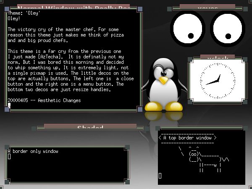Viewport: 252px width, 189px height.
Task: Click the xeyes window title bar
Action: click(207, 7)
